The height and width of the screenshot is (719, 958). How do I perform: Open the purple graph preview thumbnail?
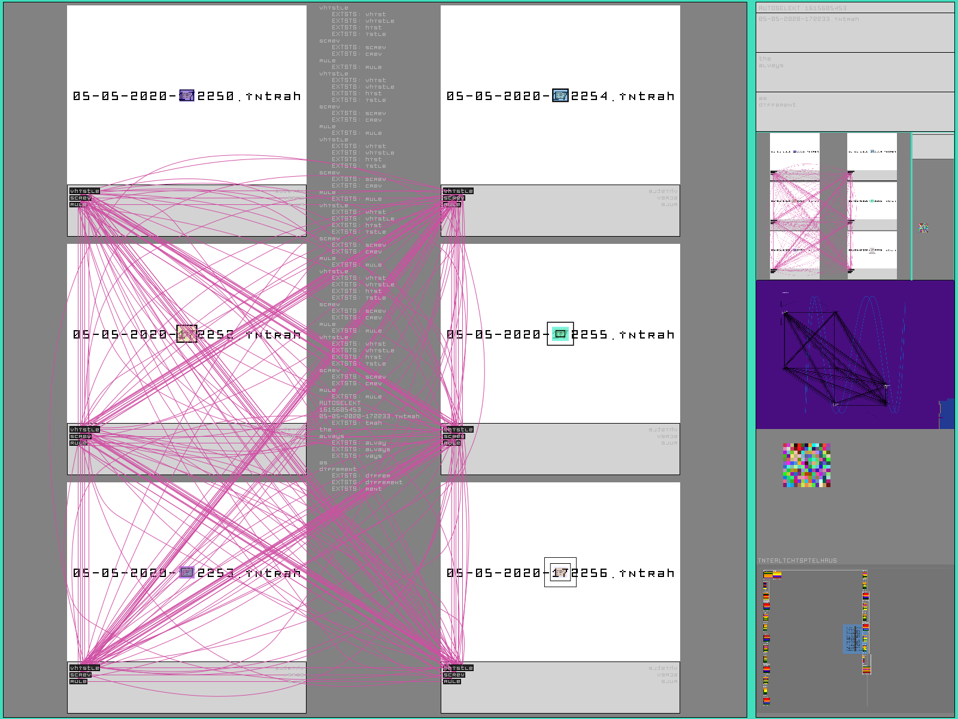(x=855, y=354)
